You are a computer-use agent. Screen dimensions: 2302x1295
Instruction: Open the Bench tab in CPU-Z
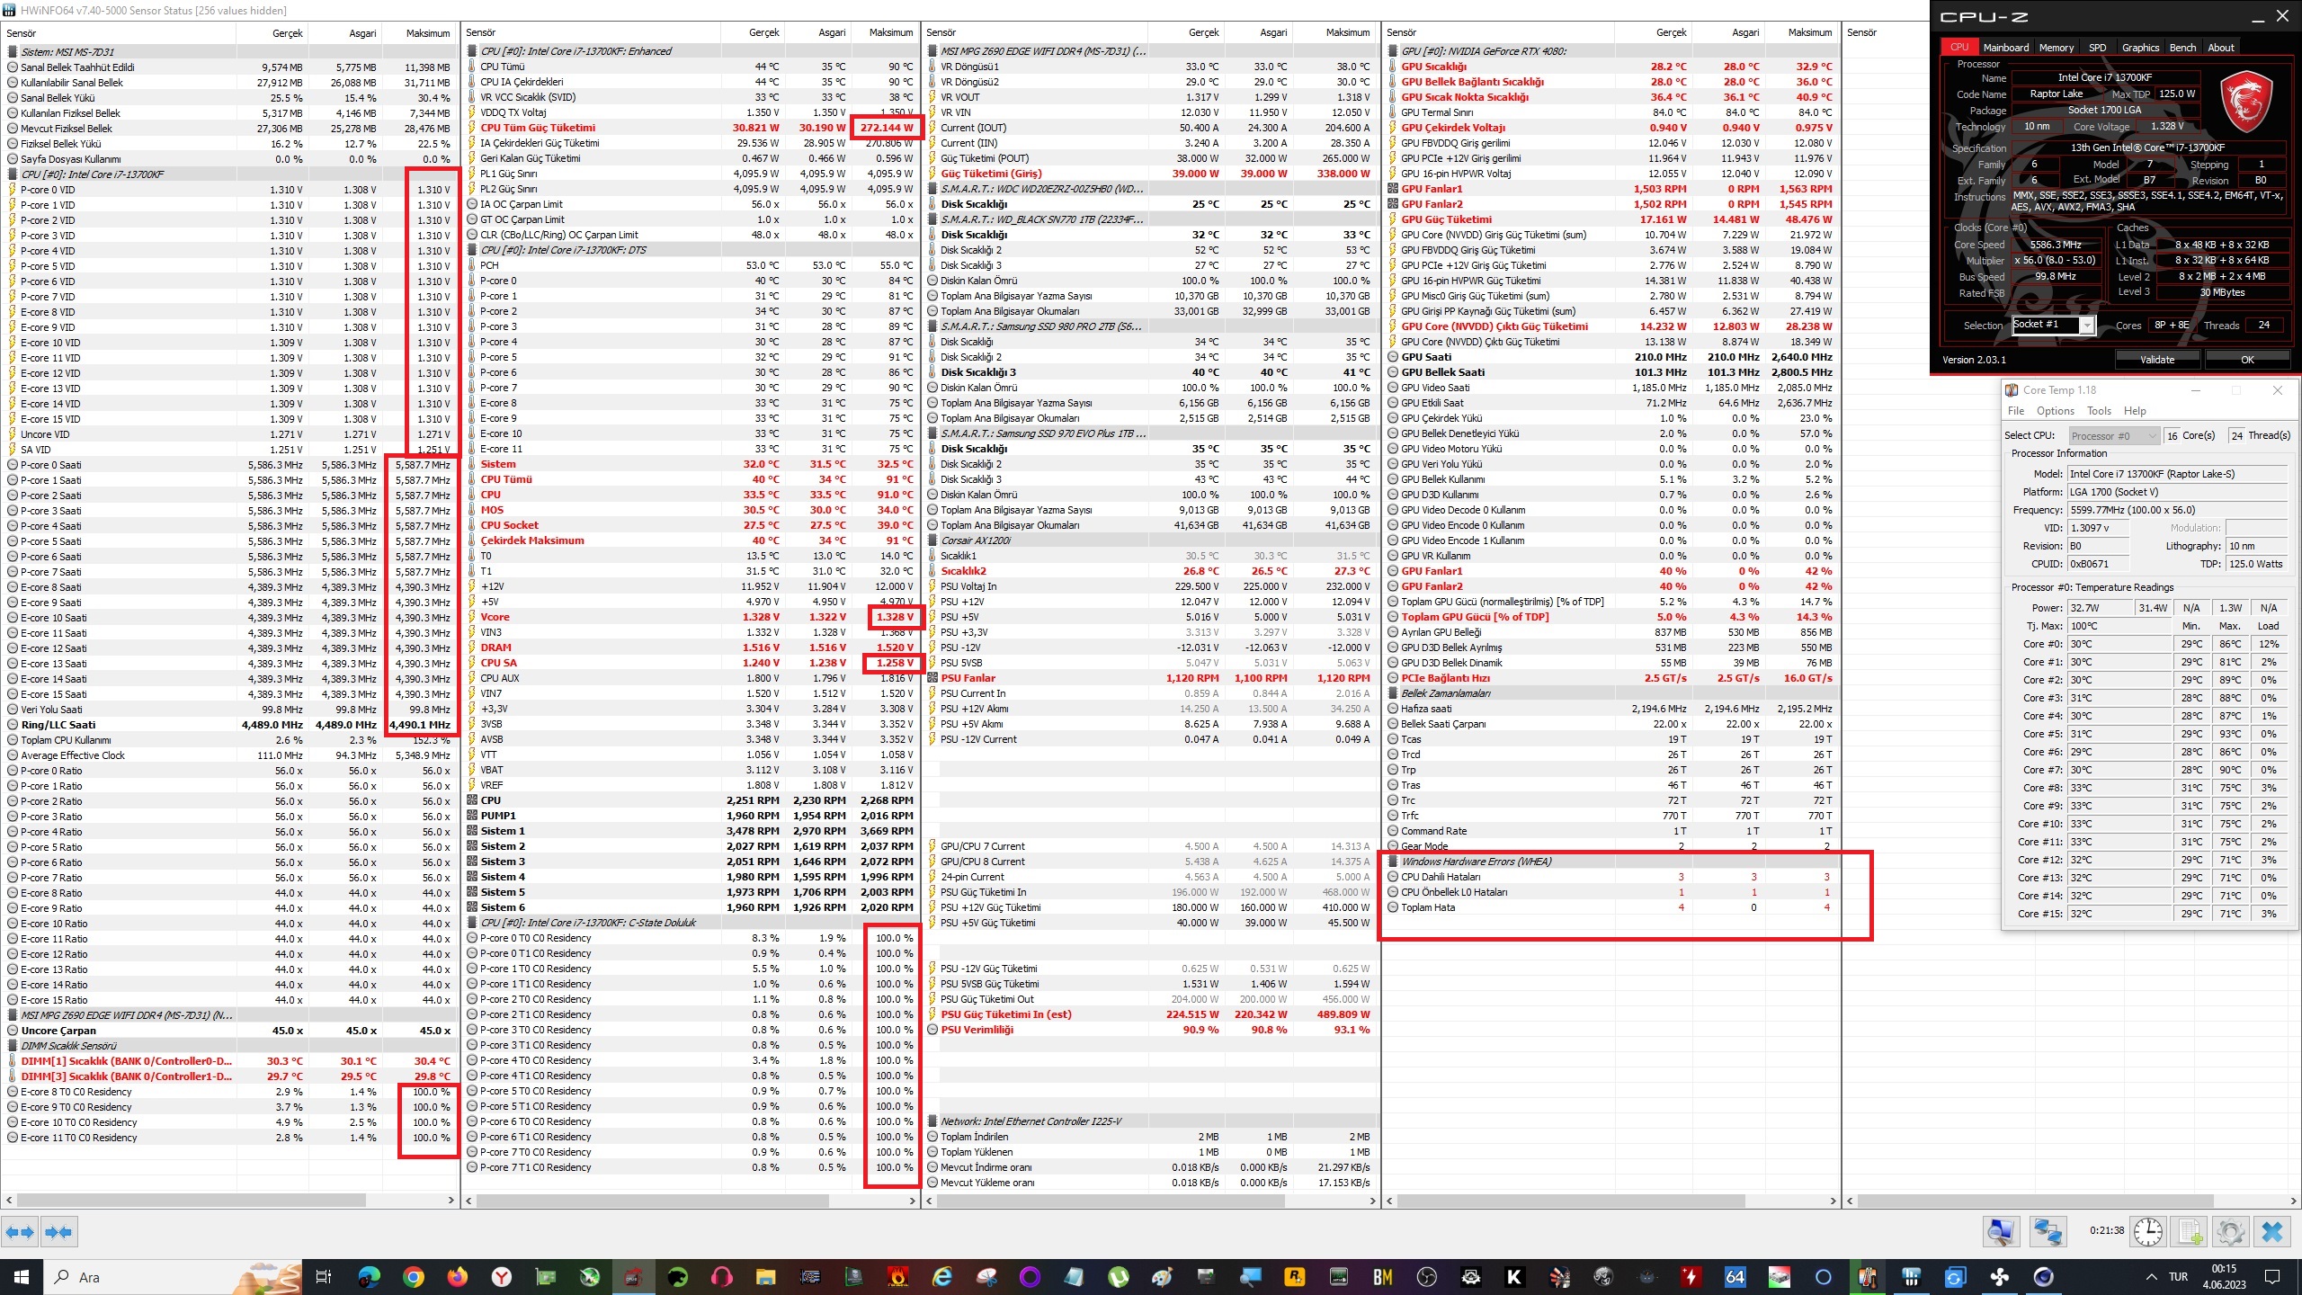coord(2182,48)
